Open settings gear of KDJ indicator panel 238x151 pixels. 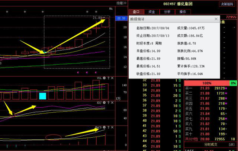point(104,102)
